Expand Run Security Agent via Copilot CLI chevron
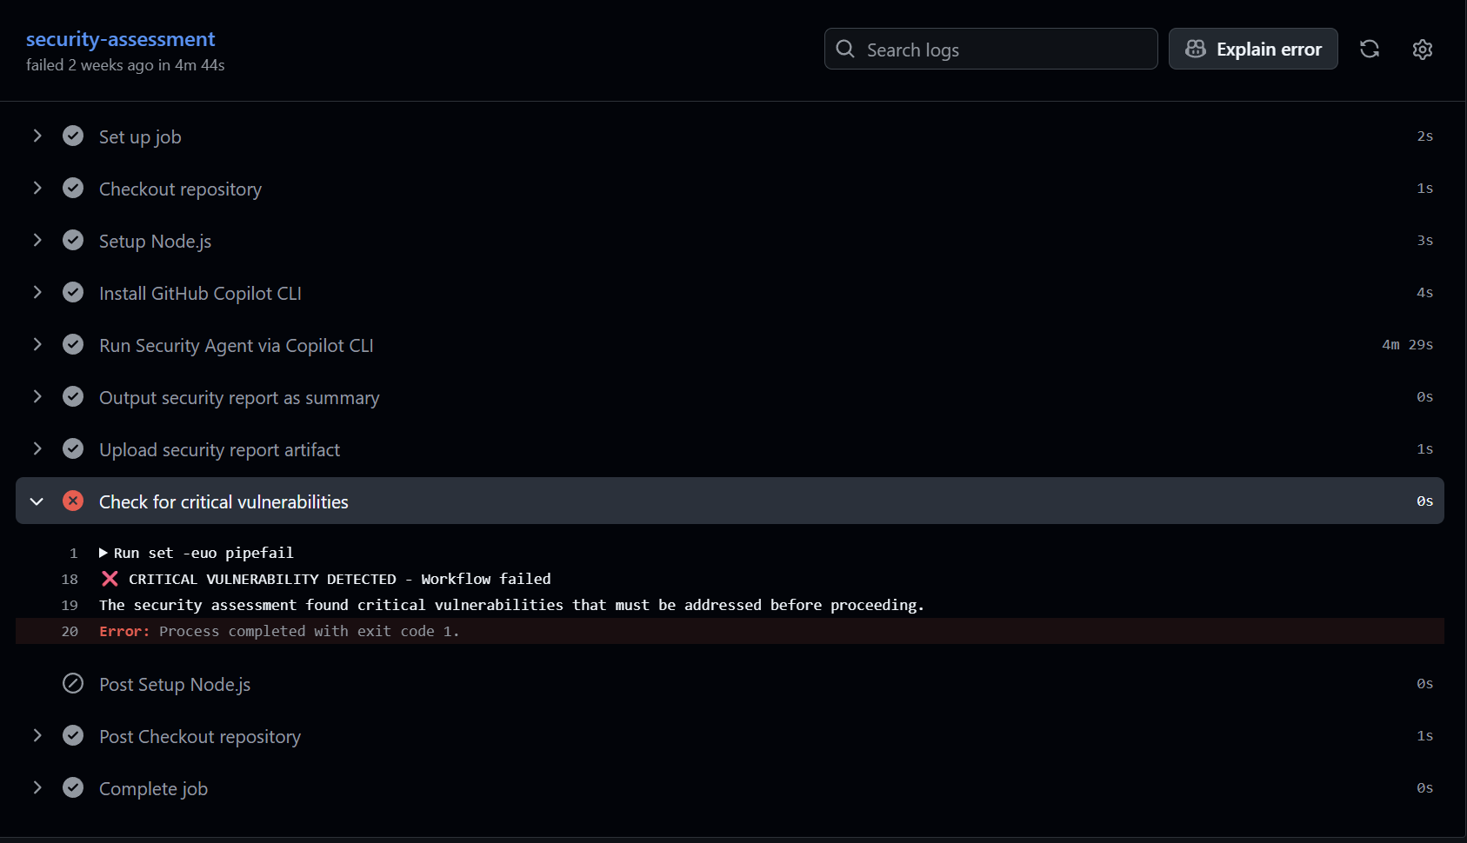The height and width of the screenshot is (843, 1467). click(x=37, y=344)
